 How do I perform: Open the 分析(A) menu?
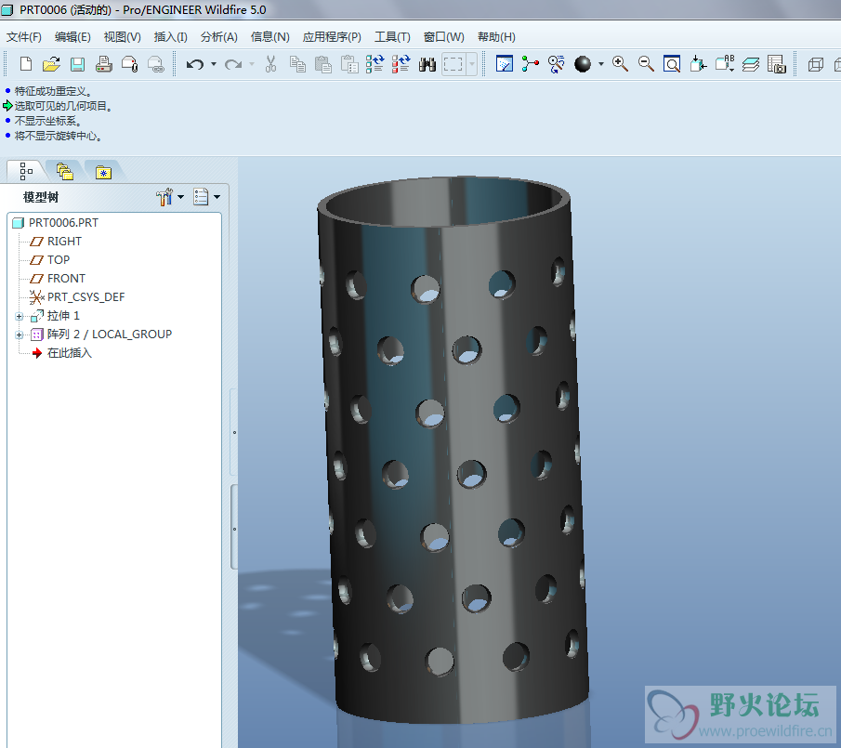point(218,37)
